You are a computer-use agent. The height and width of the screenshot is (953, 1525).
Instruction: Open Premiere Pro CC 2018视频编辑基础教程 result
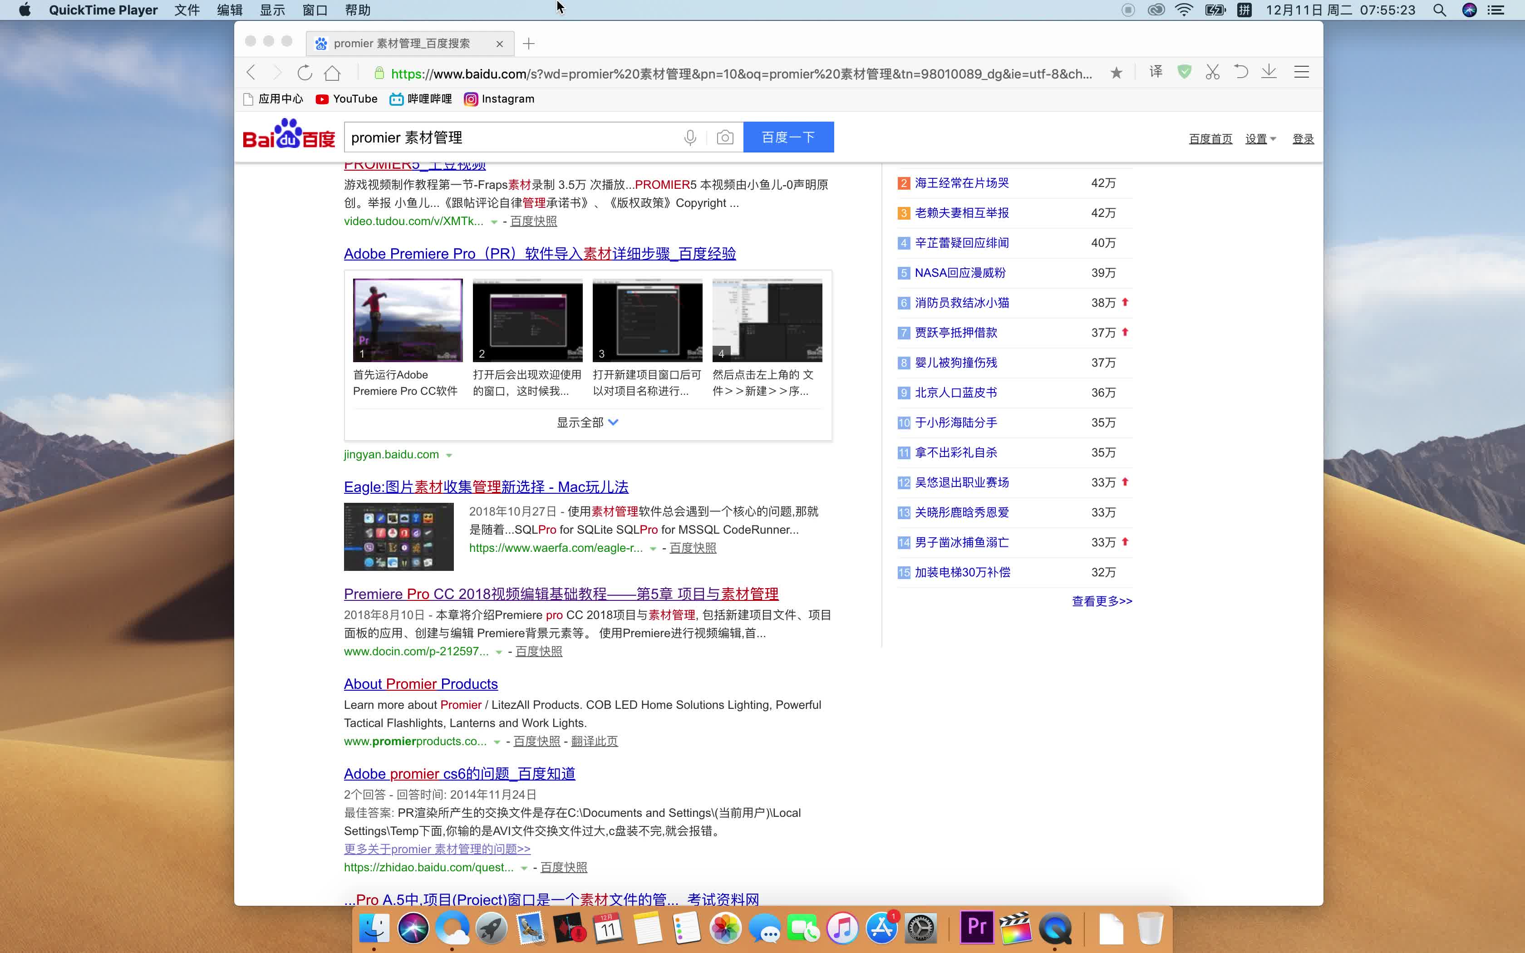561,594
